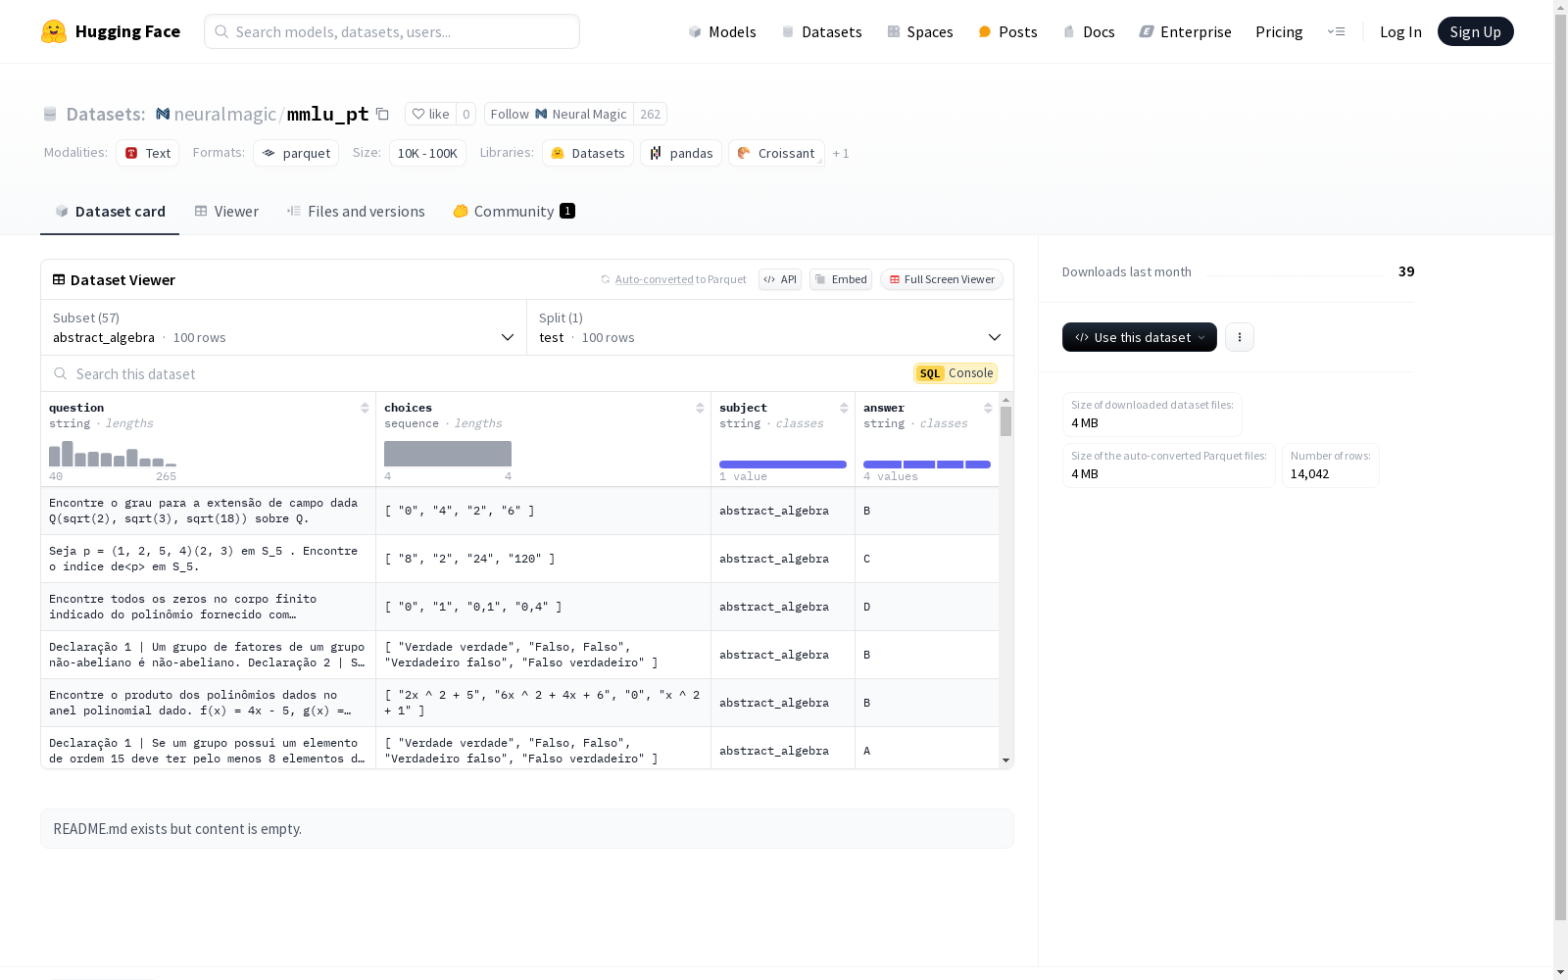Copy dataset name with copy icon

coord(383,114)
